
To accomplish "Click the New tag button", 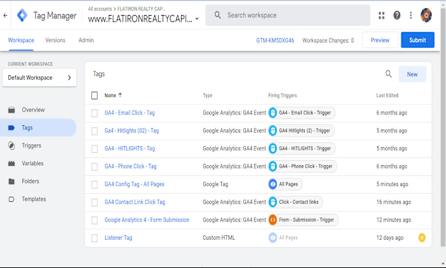I will (x=412, y=74).
